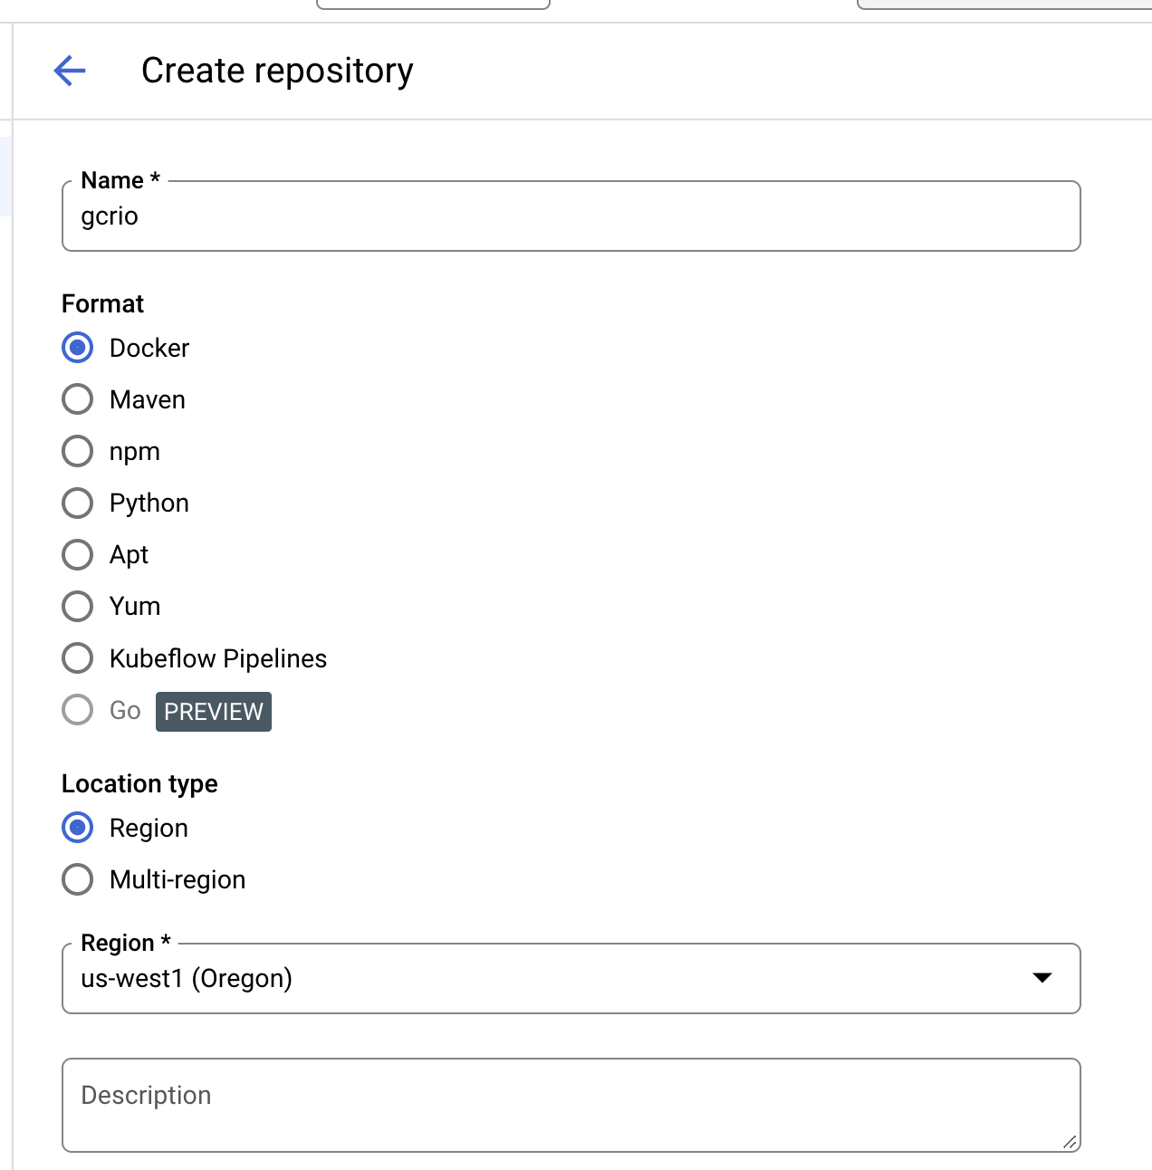Viewport: 1152px width, 1170px height.
Task: Click the Format section label
Action: point(102,303)
